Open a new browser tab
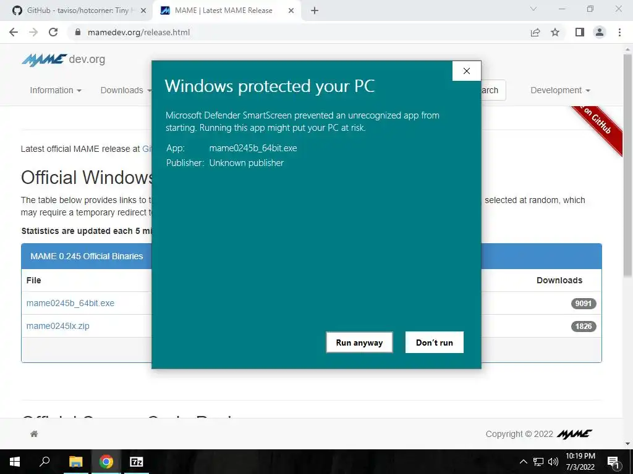Image resolution: width=633 pixels, height=474 pixels. point(315,10)
